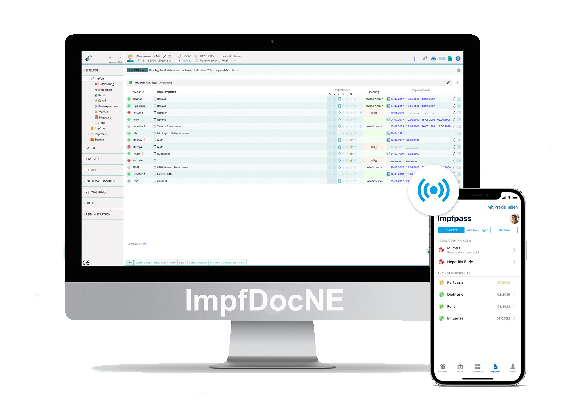Click the G schema icon before Tetanus 04.07.2017
This screenshot has width=579, height=416.
click(388, 99)
